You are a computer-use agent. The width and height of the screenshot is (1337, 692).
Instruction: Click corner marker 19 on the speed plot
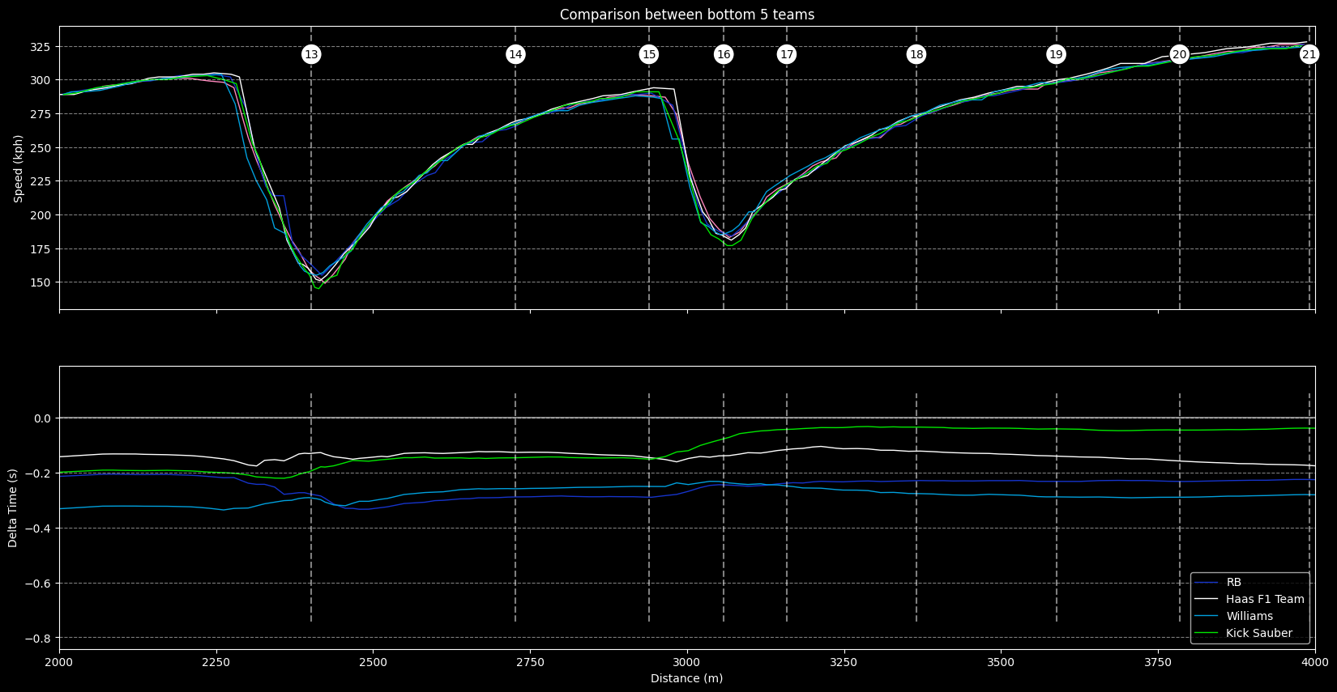pos(1056,54)
